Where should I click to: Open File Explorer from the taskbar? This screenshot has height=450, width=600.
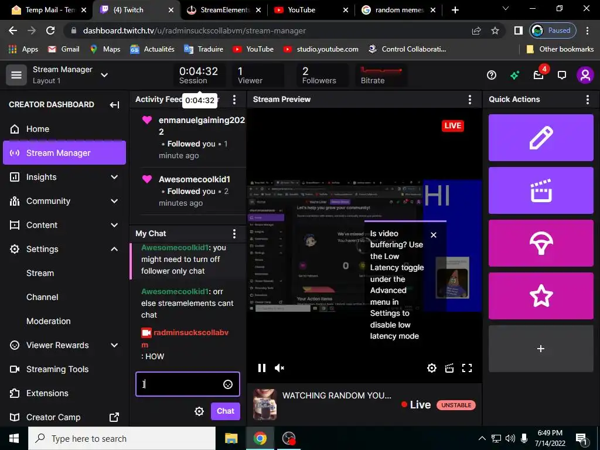click(x=231, y=438)
